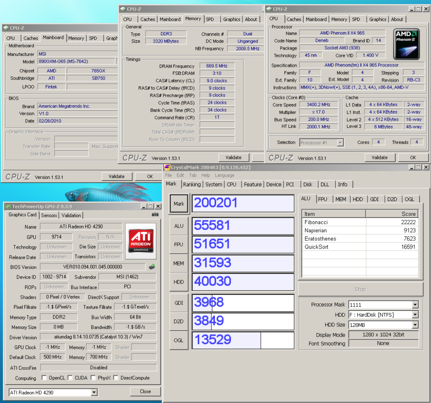Click the CrystalMark title bar icon
Image resolution: width=431 pixels, height=403 pixels.
(x=167, y=167)
